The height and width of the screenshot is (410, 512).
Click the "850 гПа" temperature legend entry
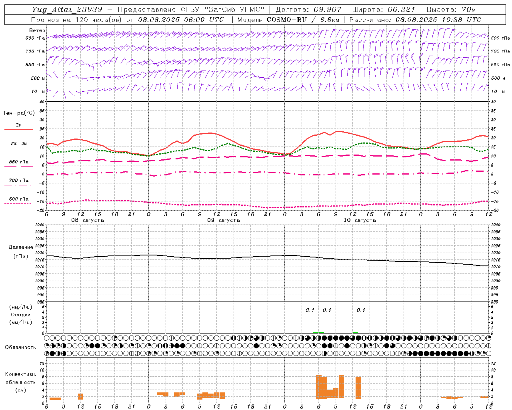(x=19, y=162)
